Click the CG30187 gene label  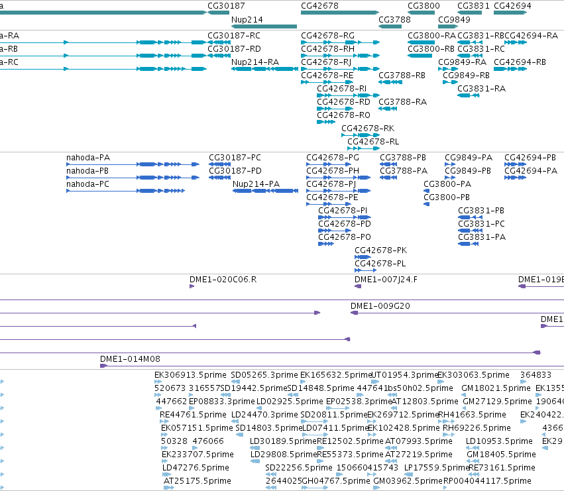[x=226, y=6]
